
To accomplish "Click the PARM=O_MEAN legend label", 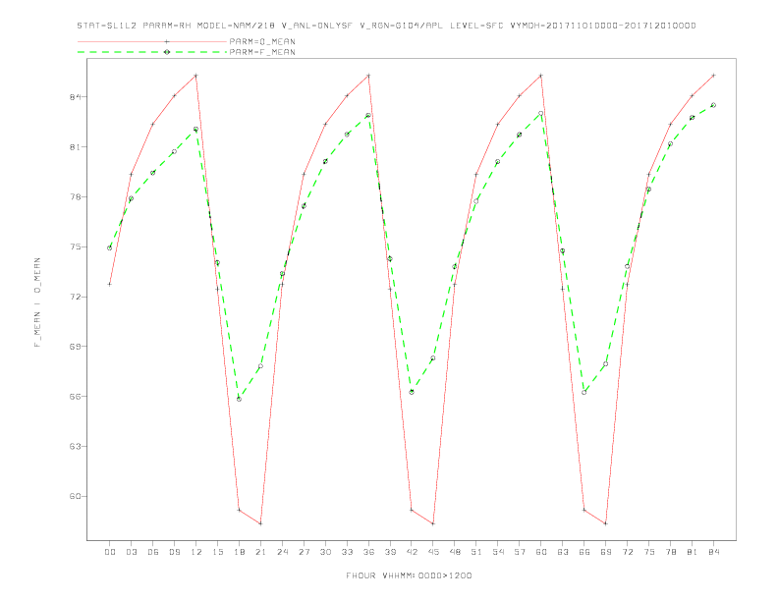I will coord(262,41).
